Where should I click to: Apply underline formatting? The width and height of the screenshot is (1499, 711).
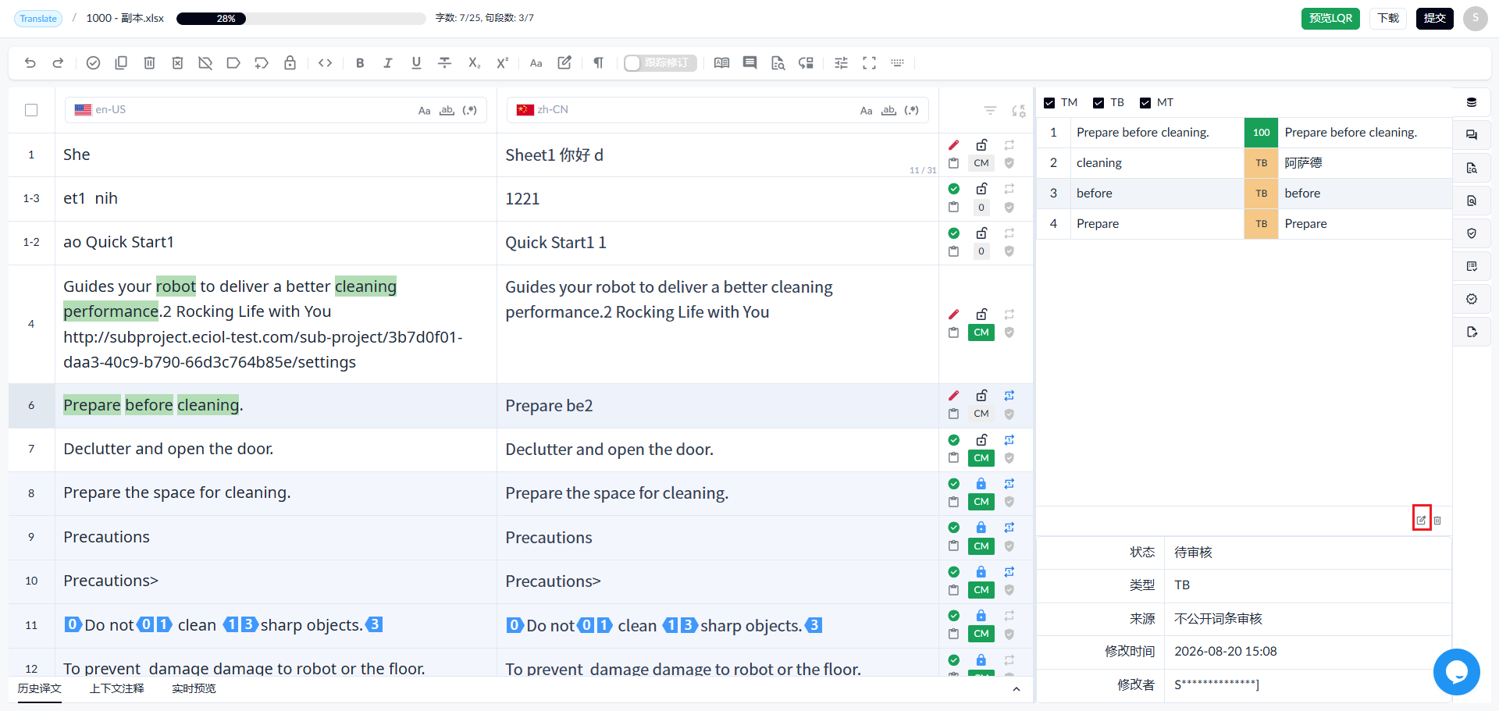click(416, 63)
